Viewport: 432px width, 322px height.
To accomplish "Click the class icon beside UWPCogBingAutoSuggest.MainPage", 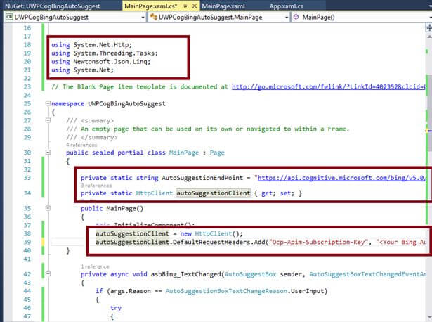I will [x=153, y=17].
